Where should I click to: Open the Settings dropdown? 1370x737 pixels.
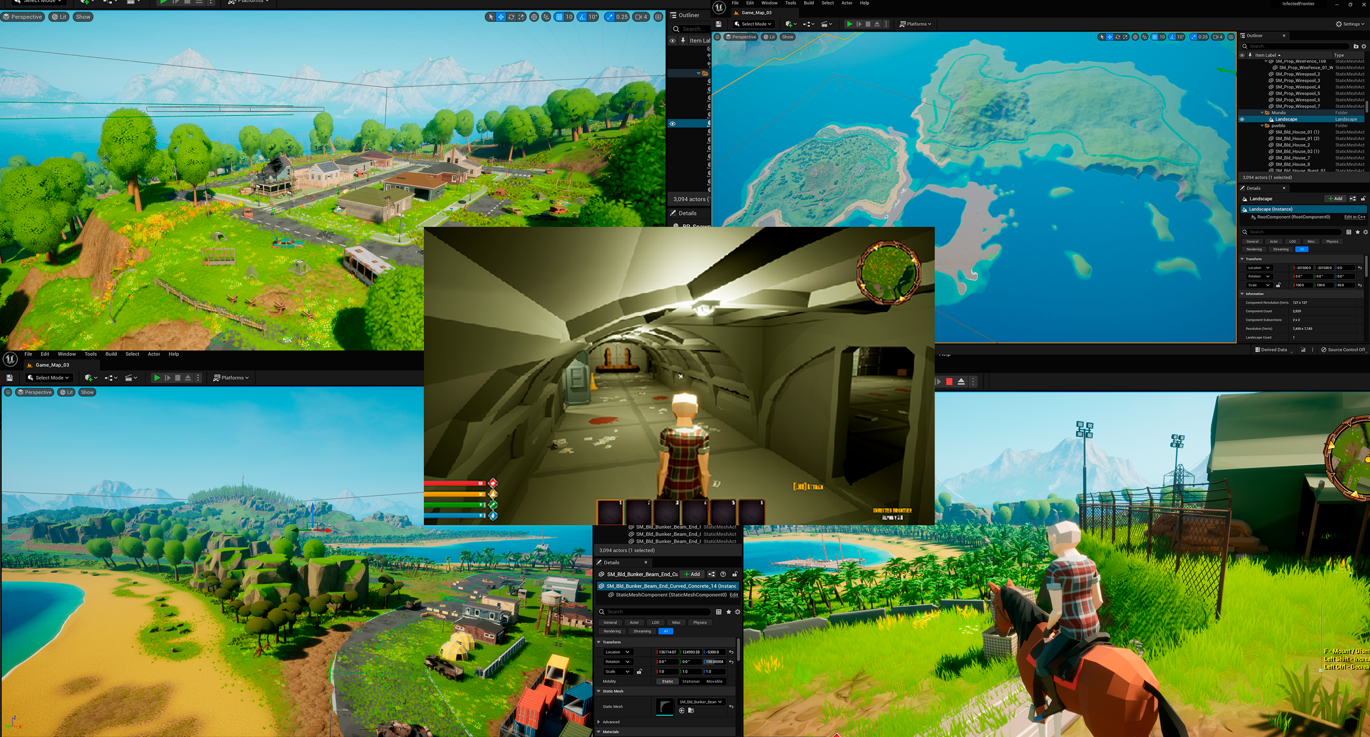[1350, 24]
